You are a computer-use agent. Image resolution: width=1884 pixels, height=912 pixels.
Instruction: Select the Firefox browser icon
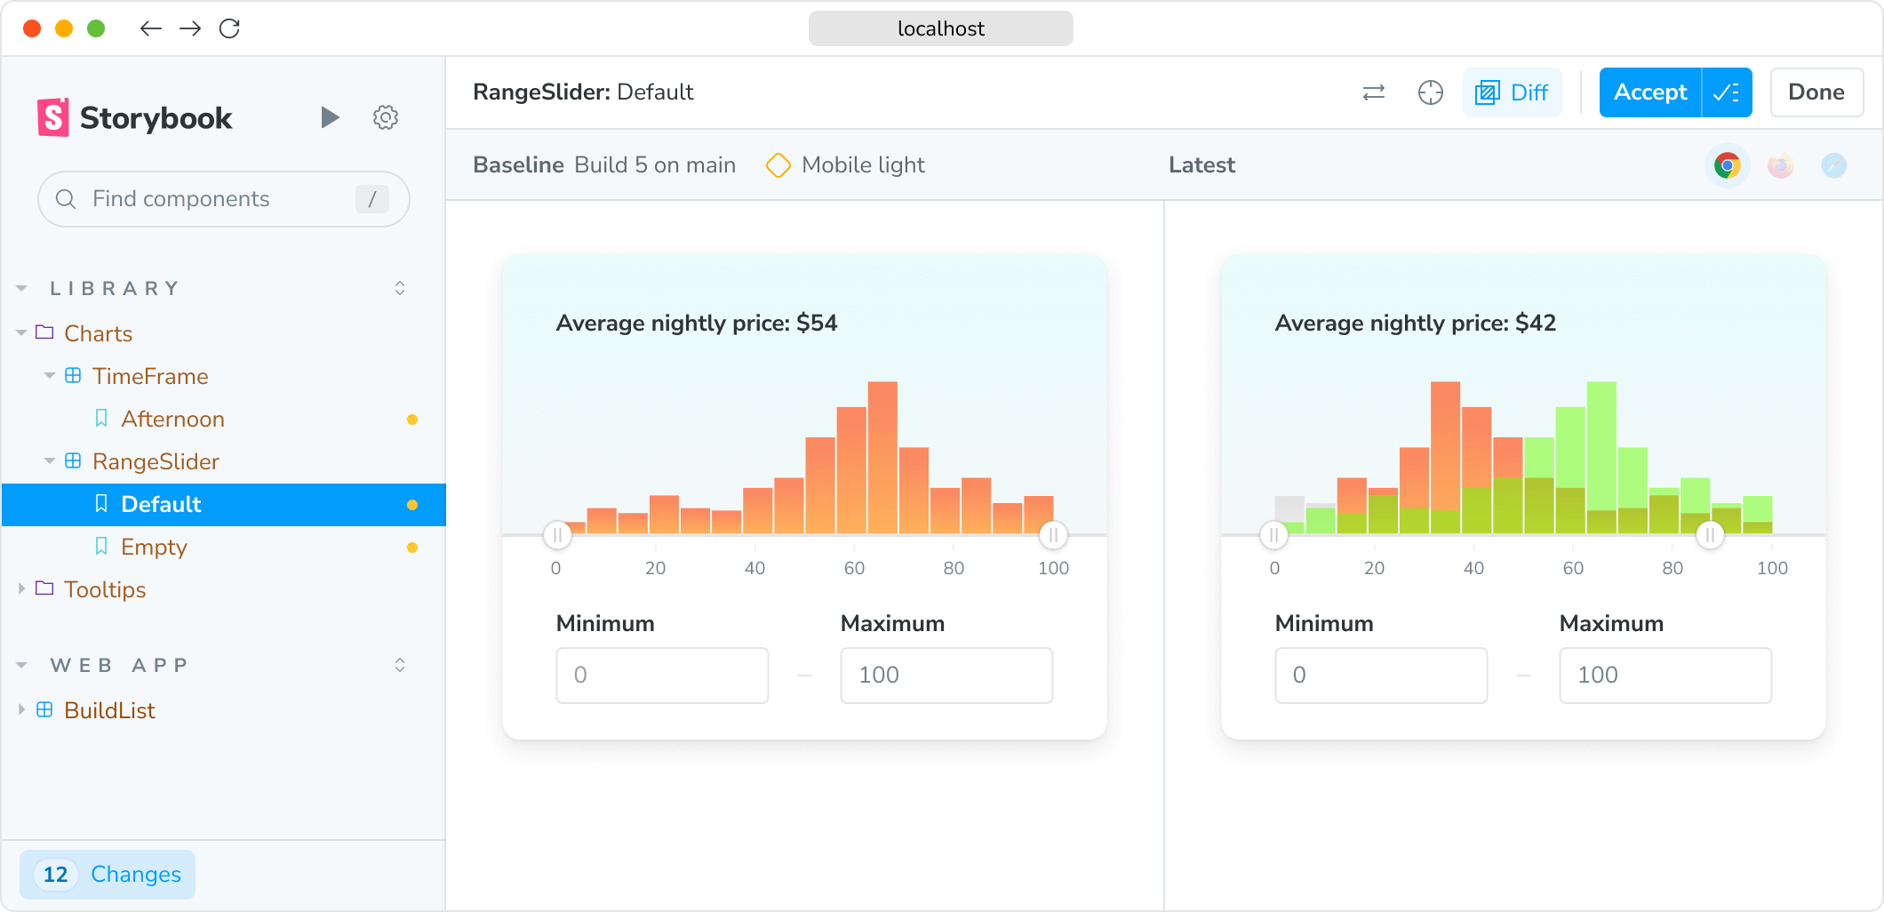tap(1780, 165)
